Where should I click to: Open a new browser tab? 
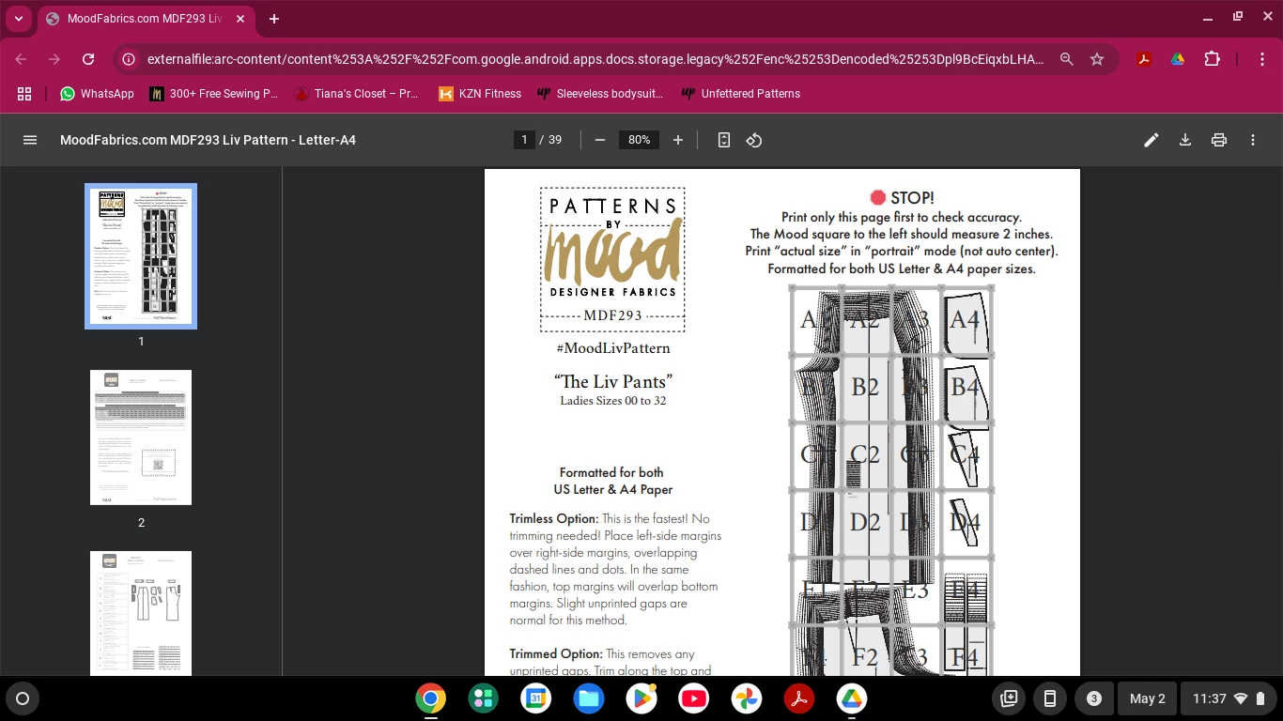point(274,19)
